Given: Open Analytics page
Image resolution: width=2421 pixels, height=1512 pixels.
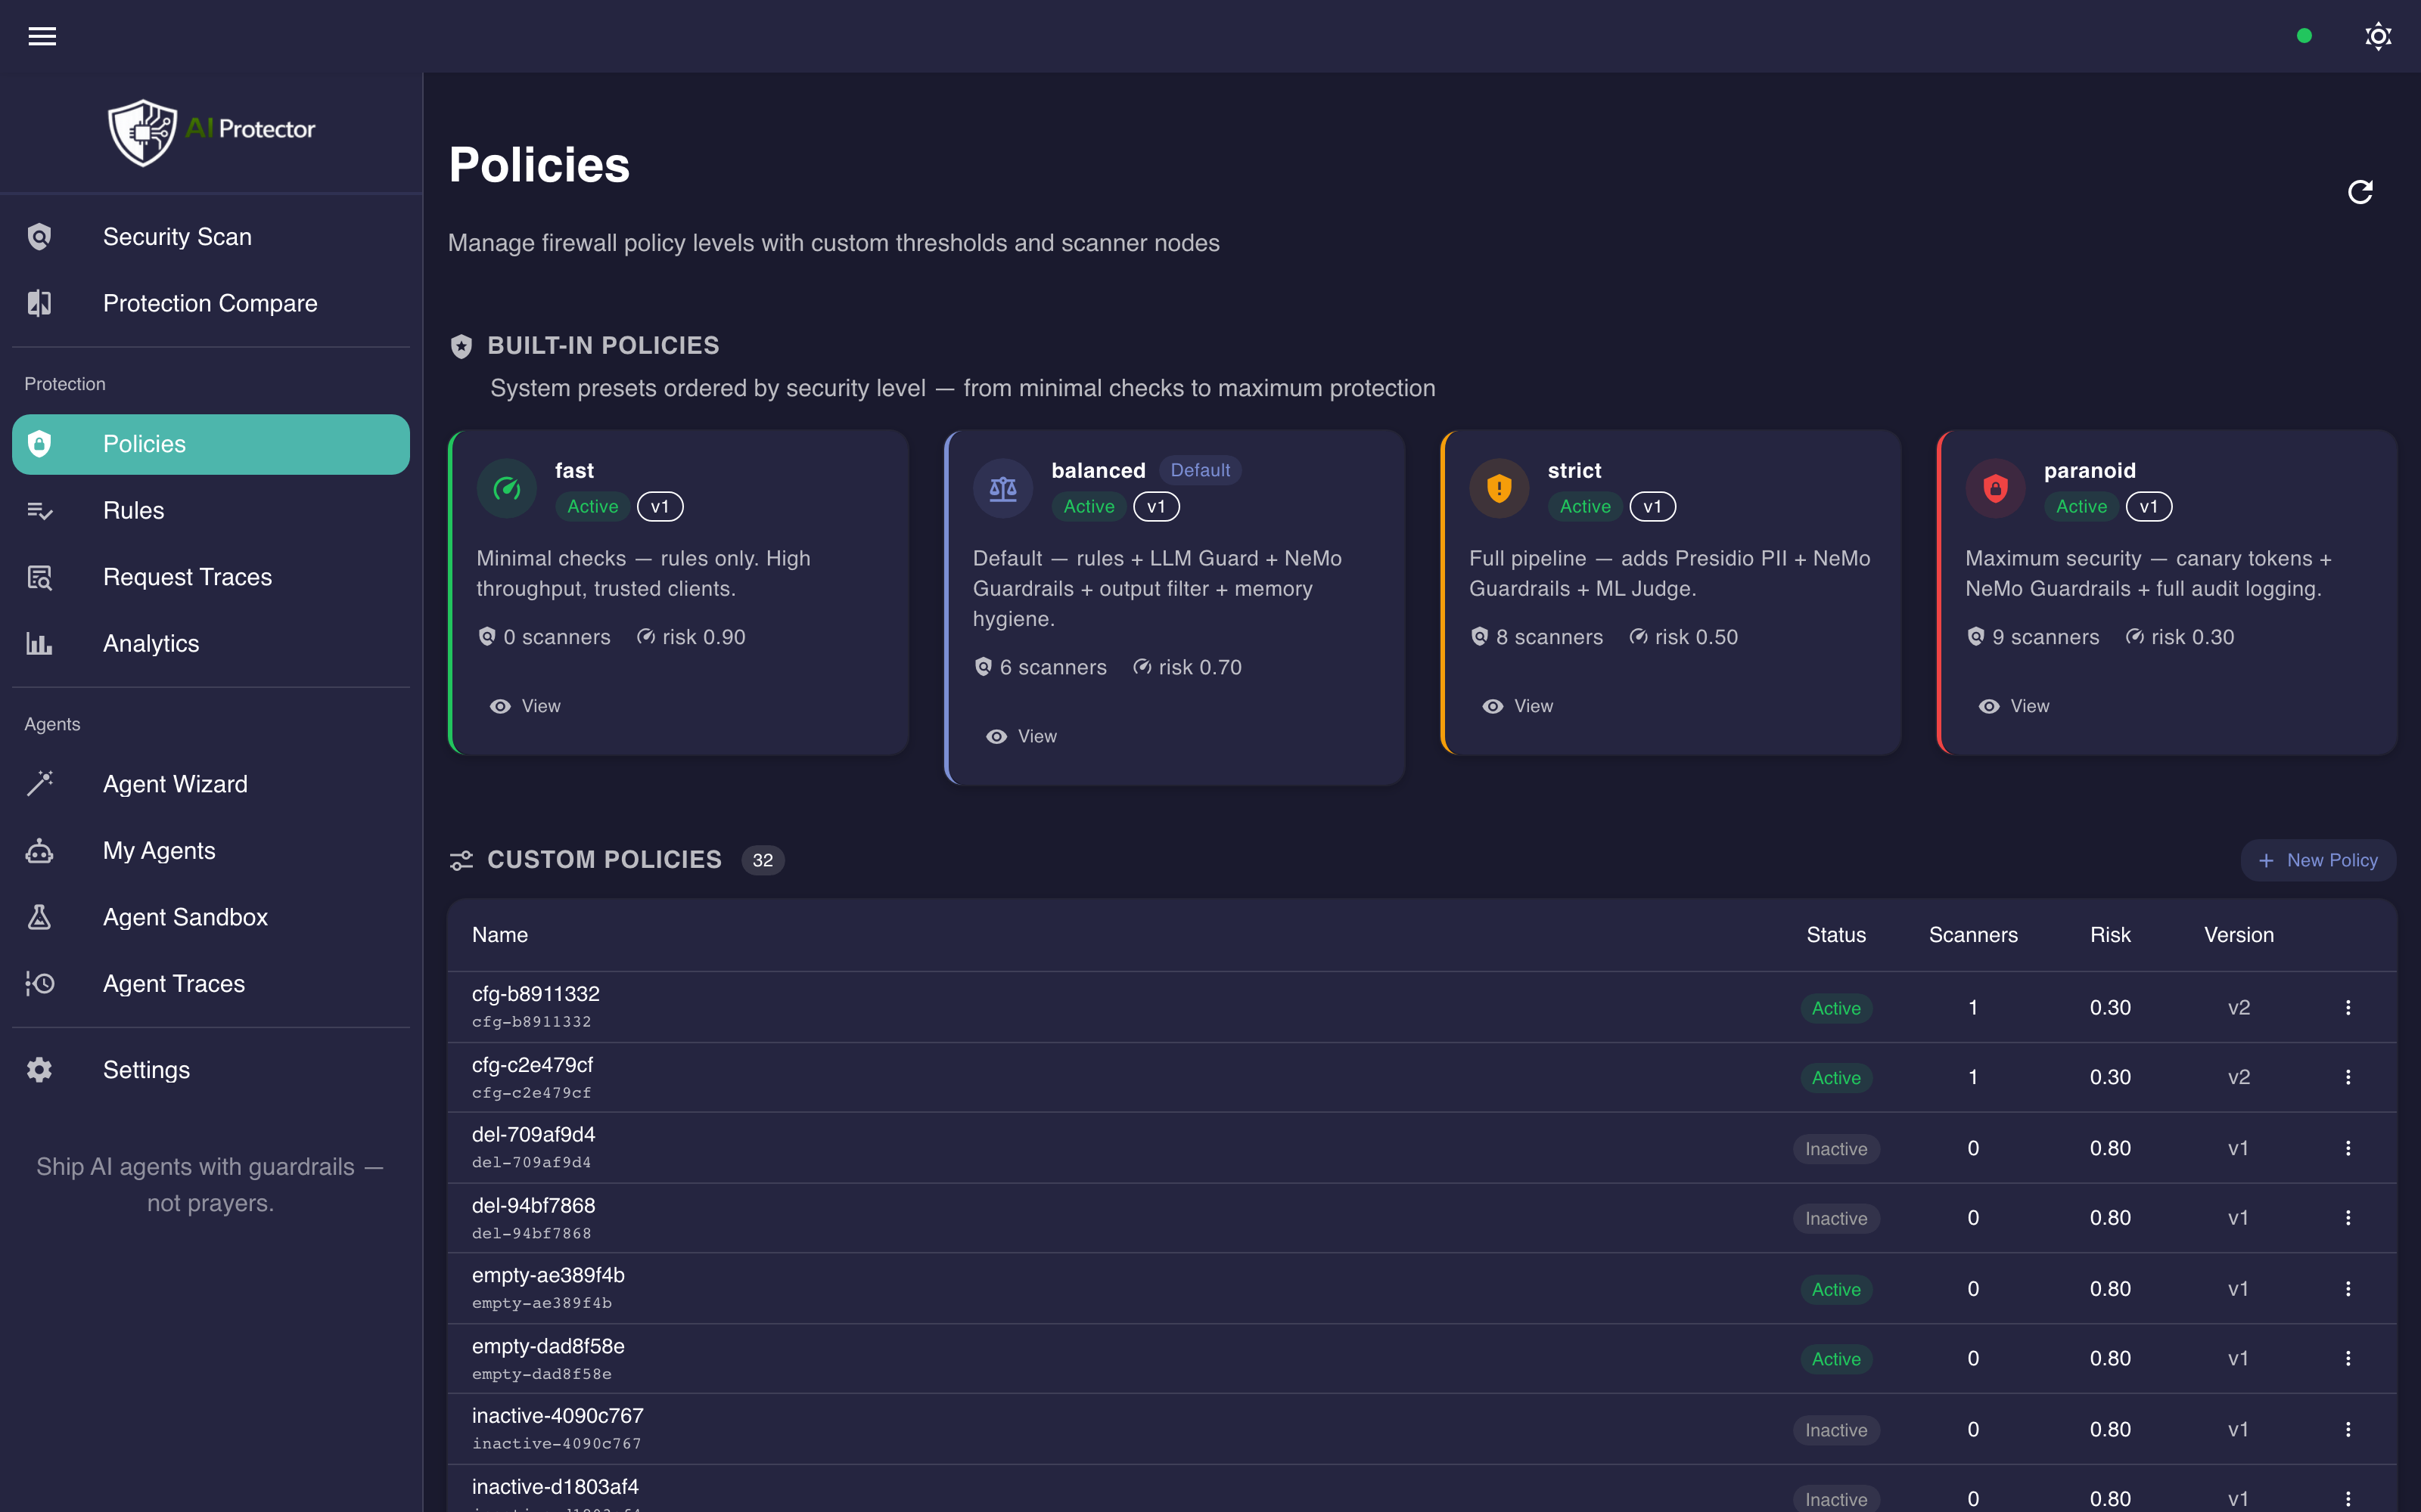Looking at the screenshot, I should click(211, 643).
